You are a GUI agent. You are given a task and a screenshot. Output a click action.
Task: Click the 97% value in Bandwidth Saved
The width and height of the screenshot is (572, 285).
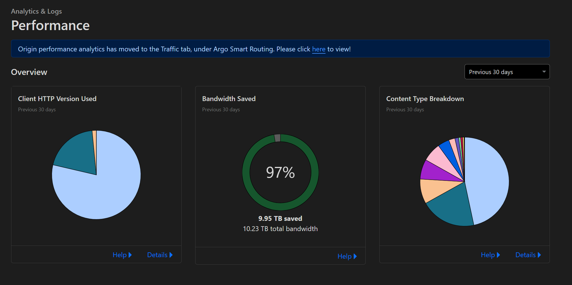[280, 172]
